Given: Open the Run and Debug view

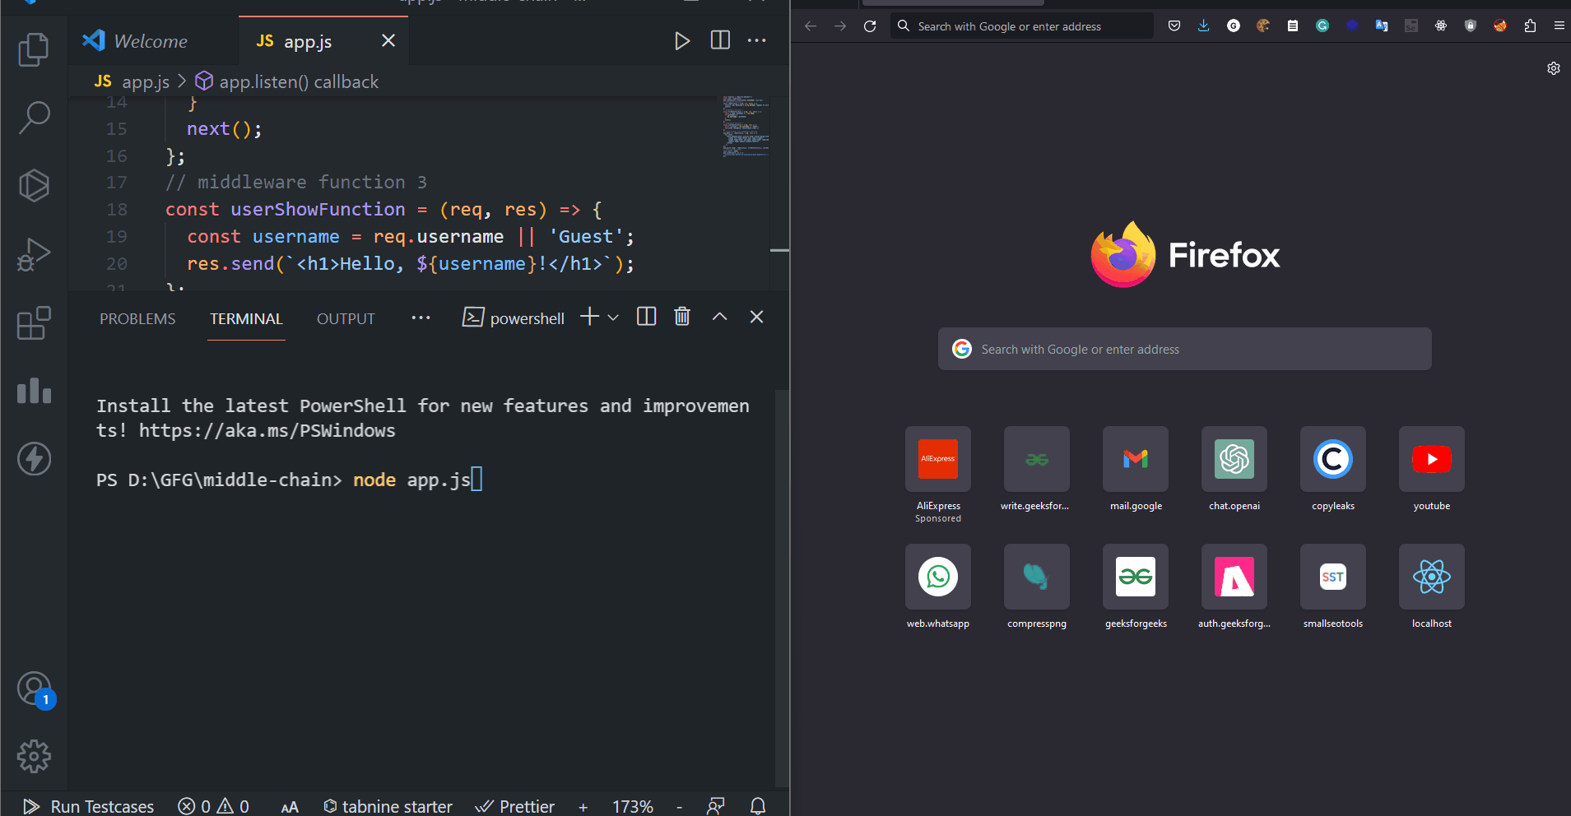Looking at the screenshot, I should pyautogui.click(x=34, y=254).
